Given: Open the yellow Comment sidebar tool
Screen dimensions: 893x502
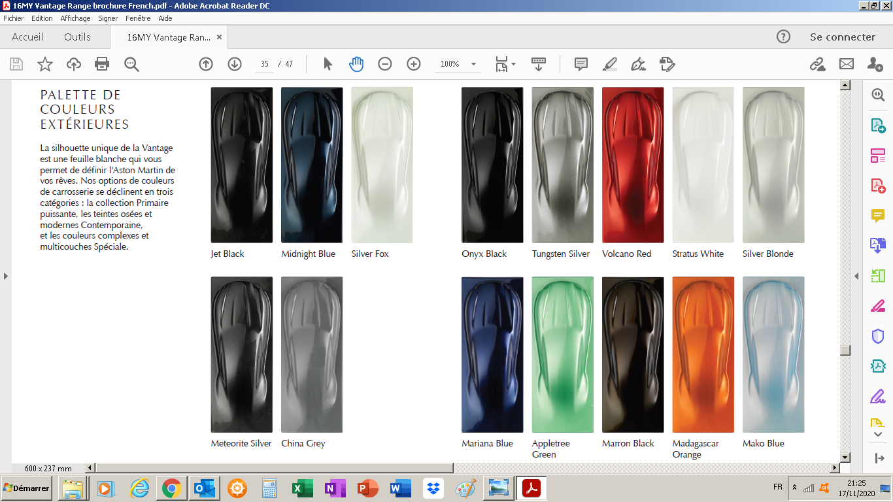Looking at the screenshot, I should coord(877,216).
